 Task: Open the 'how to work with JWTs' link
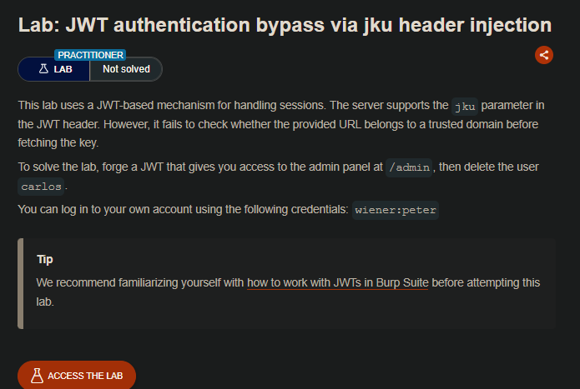click(x=337, y=282)
